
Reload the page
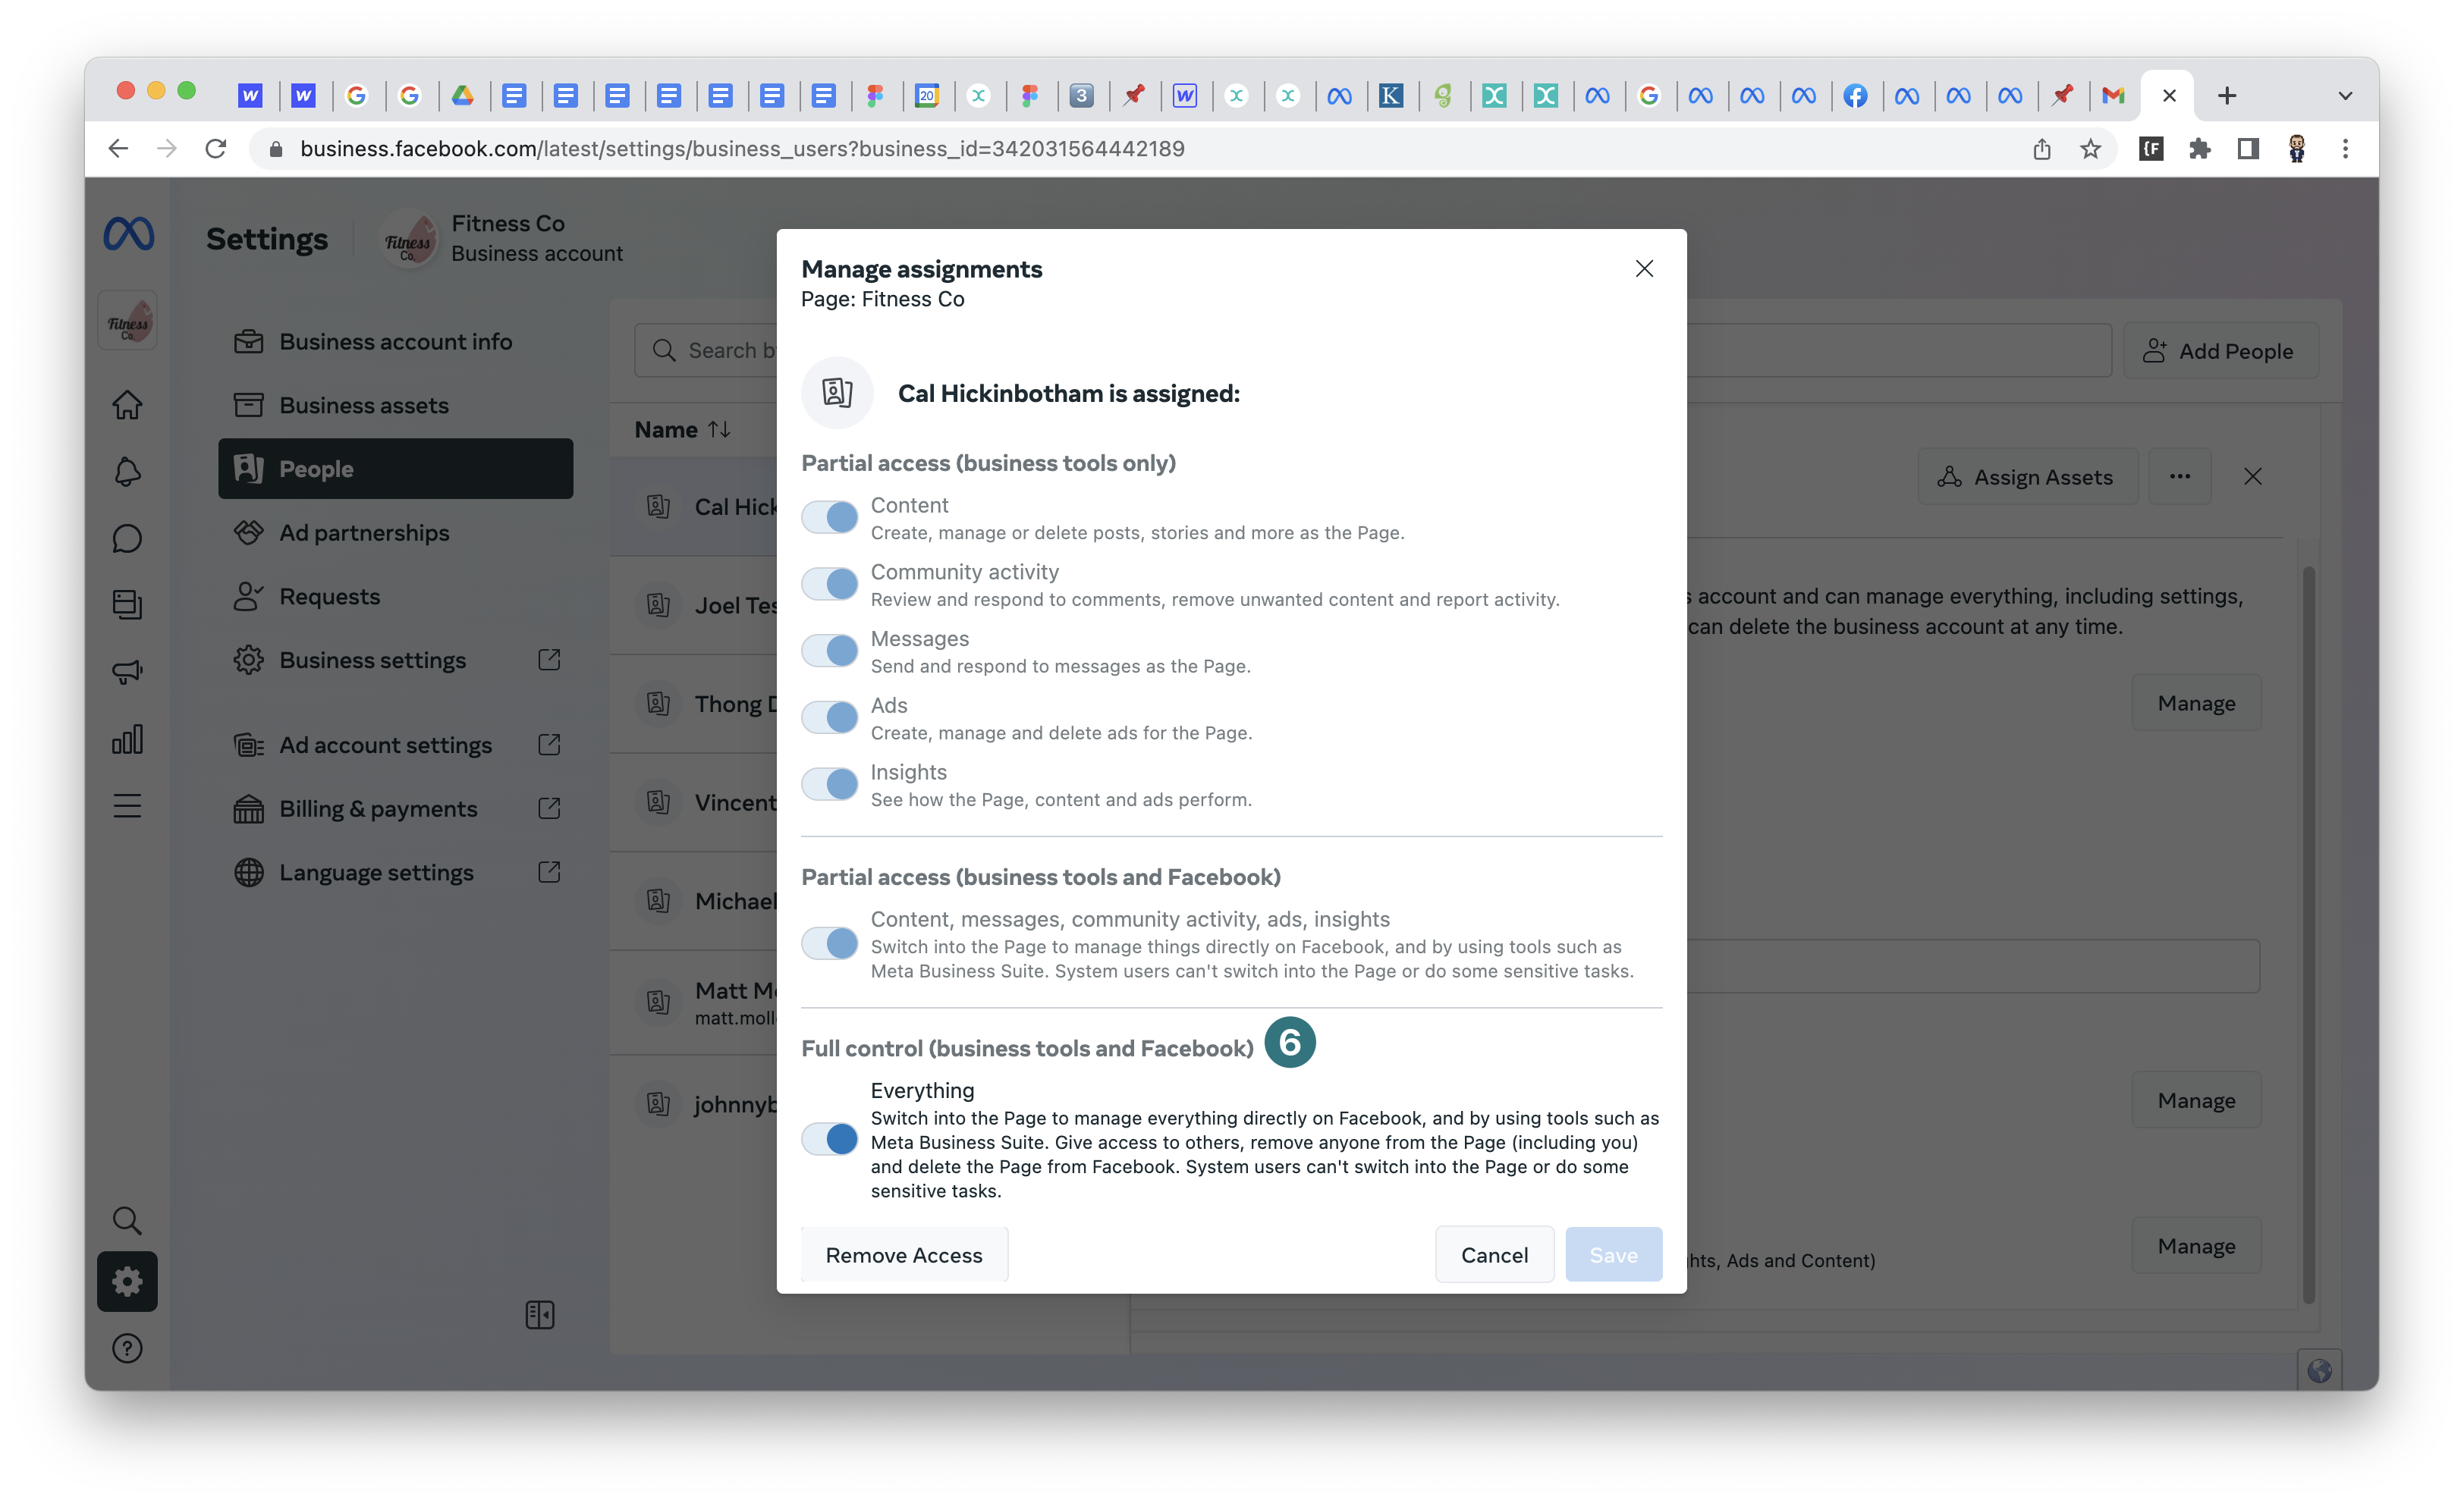[x=216, y=149]
